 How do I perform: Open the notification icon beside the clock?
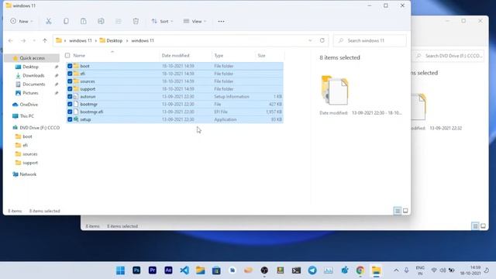tap(487, 270)
